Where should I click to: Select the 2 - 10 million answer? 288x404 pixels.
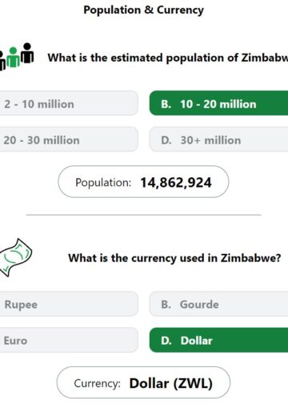tap(69, 103)
